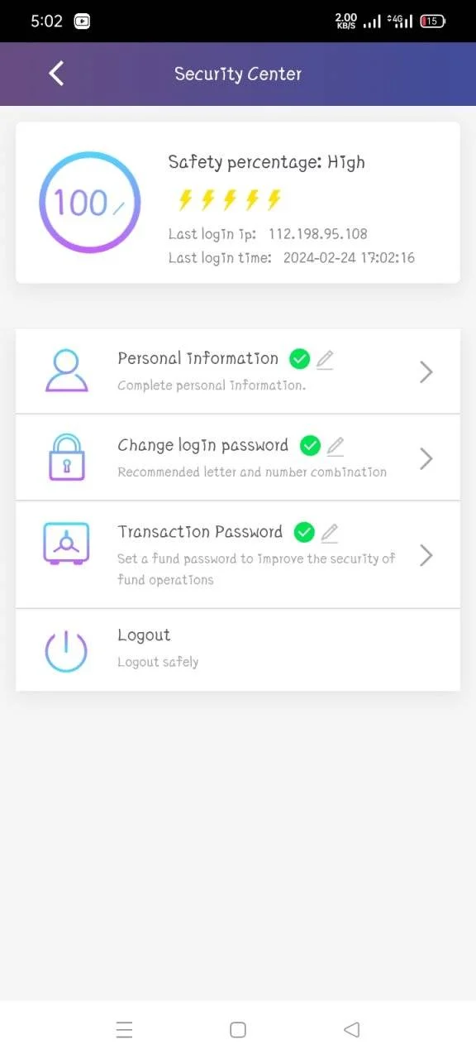Screen dimensions: 476x1059
Task: Click the Last login ip address text
Action: coord(317,234)
